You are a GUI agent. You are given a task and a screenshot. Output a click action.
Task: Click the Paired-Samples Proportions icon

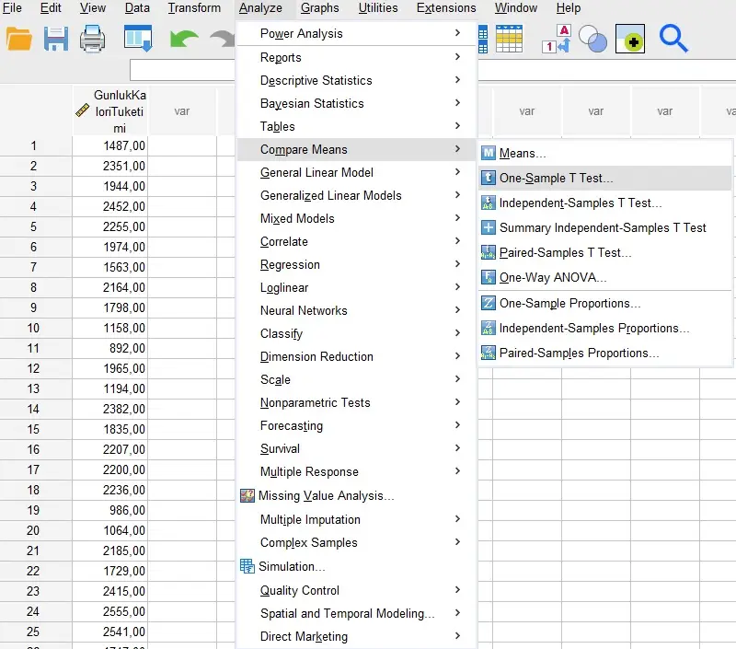(x=489, y=353)
